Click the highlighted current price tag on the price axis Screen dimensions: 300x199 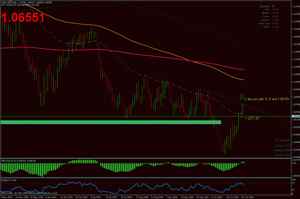point(296,116)
